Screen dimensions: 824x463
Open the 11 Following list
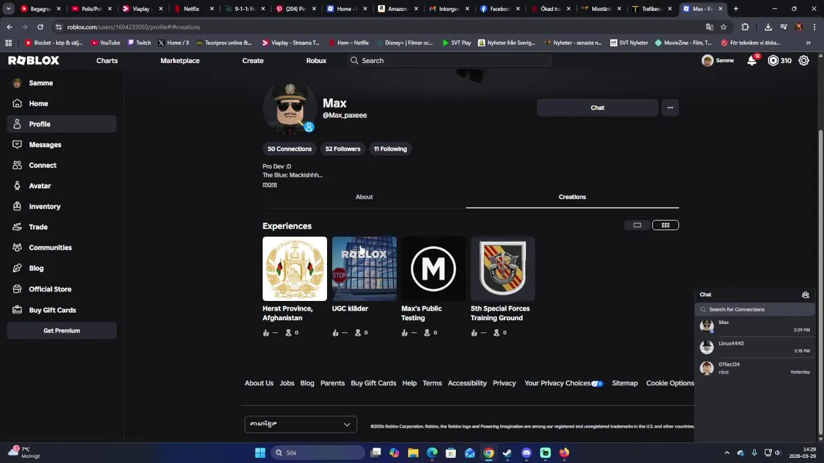point(390,149)
